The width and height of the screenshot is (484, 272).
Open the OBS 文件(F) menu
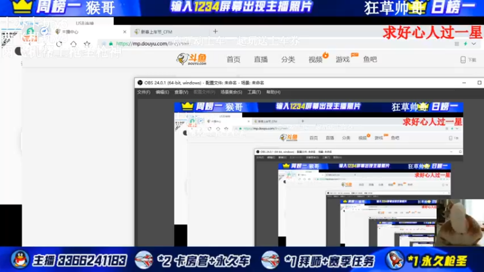[x=144, y=92]
